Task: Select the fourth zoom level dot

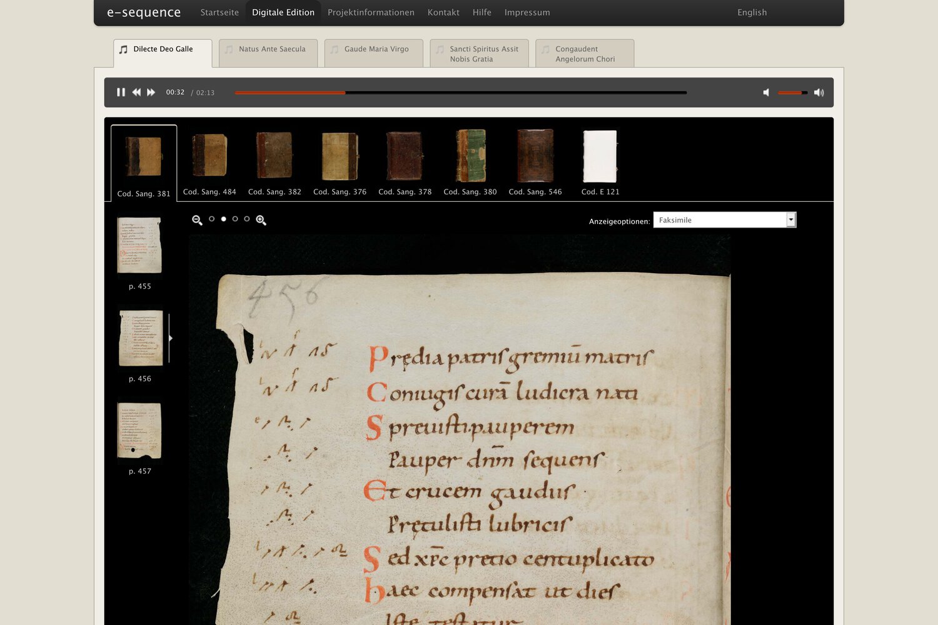Action: point(247,219)
